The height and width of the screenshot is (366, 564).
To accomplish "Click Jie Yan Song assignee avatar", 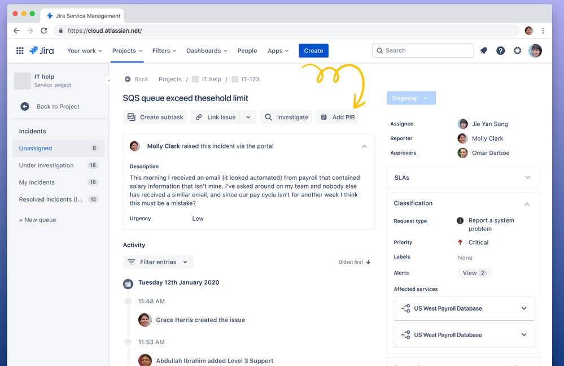I will [x=462, y=124].
